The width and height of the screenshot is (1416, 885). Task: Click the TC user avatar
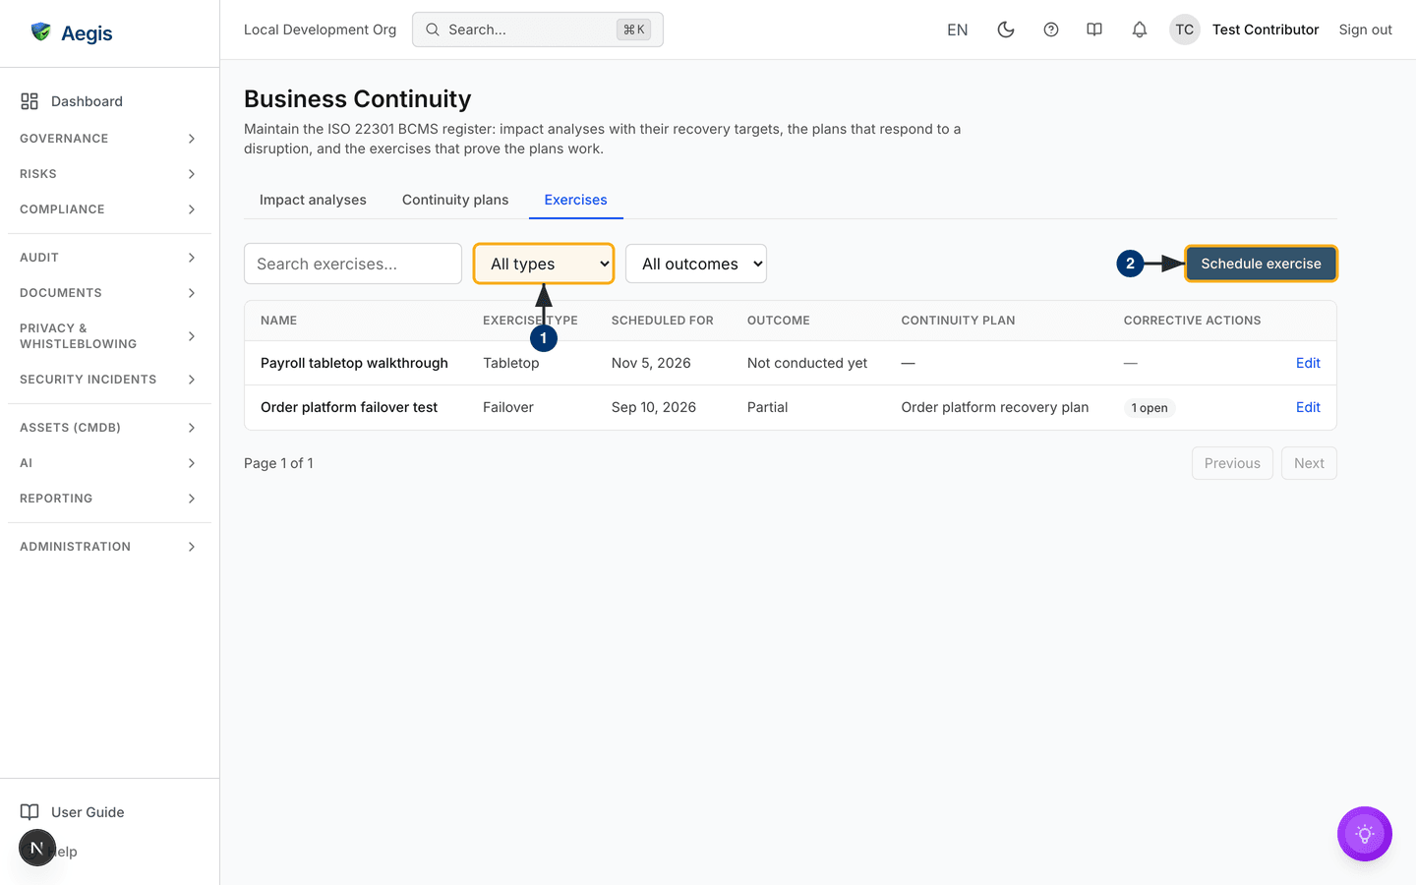coord(1184,29)
